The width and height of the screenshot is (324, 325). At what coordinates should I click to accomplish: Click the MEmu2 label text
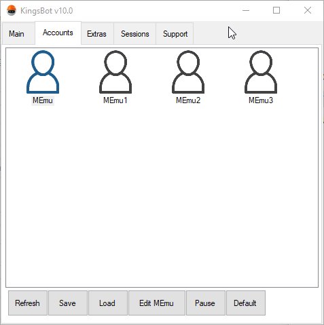pos(188,100)
